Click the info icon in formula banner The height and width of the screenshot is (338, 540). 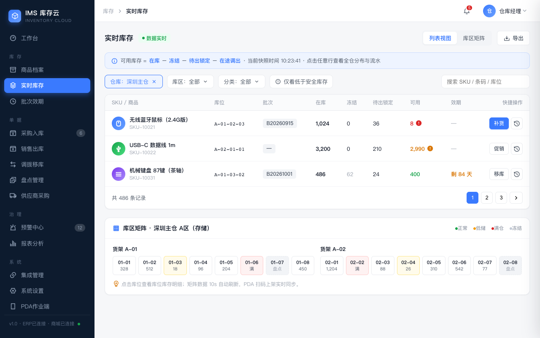pyautogui.click(x=114, y=61)
